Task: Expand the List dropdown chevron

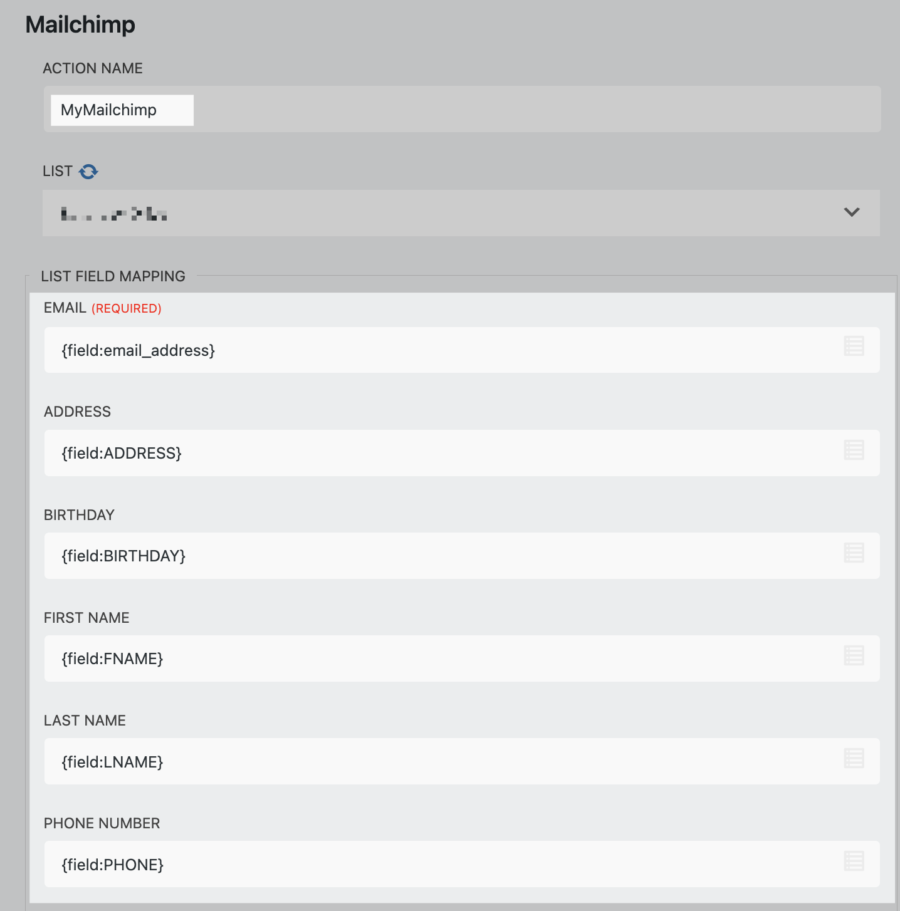Action: coord(851,212)
